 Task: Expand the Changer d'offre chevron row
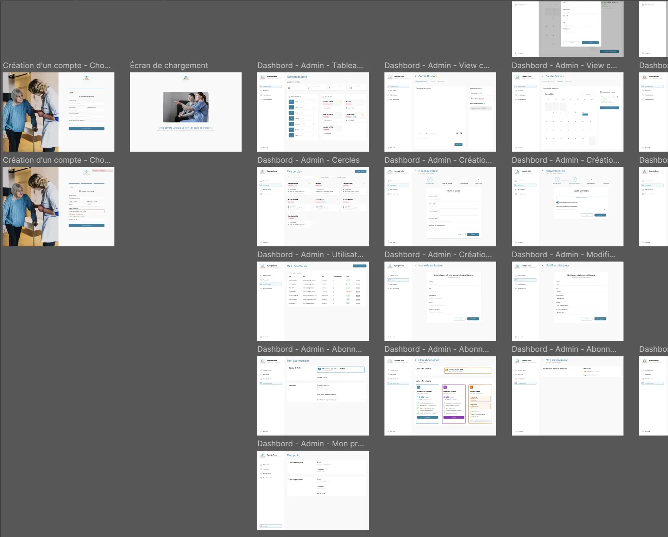pos(364,377)
